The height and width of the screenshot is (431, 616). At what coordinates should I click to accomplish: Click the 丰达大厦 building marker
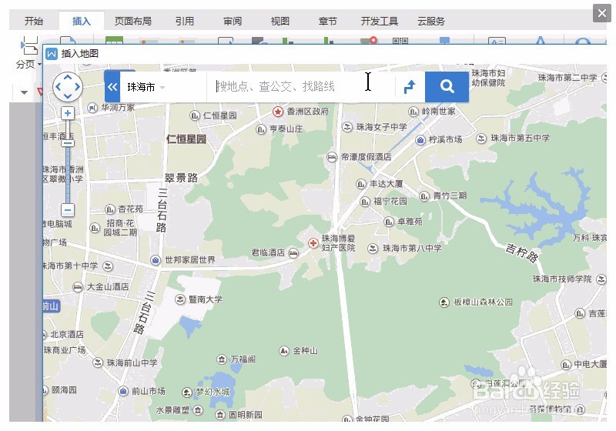[x=360, y=184]
